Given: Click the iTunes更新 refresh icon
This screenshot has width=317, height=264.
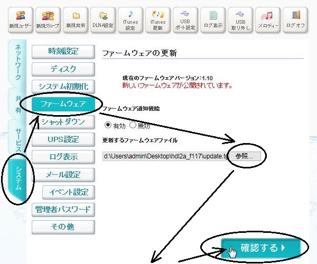Looking at the screenshot, I should point(158,20).
